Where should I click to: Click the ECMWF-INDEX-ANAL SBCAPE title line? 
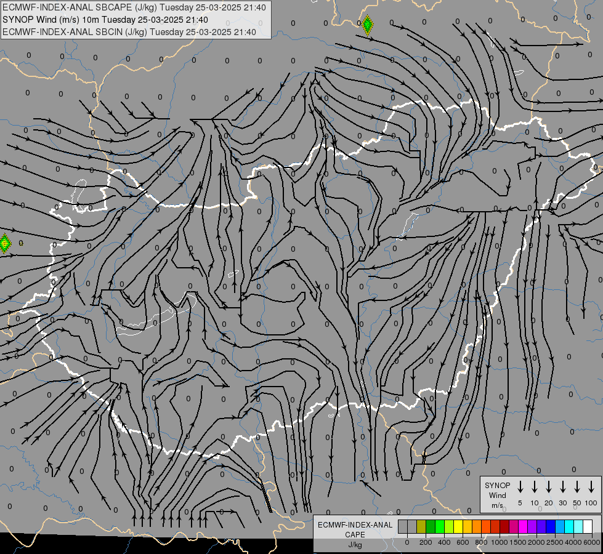(x=134, y=7)
